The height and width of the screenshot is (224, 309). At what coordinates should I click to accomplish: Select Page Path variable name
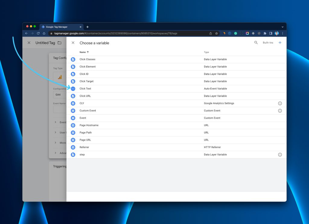coord(85,132)
